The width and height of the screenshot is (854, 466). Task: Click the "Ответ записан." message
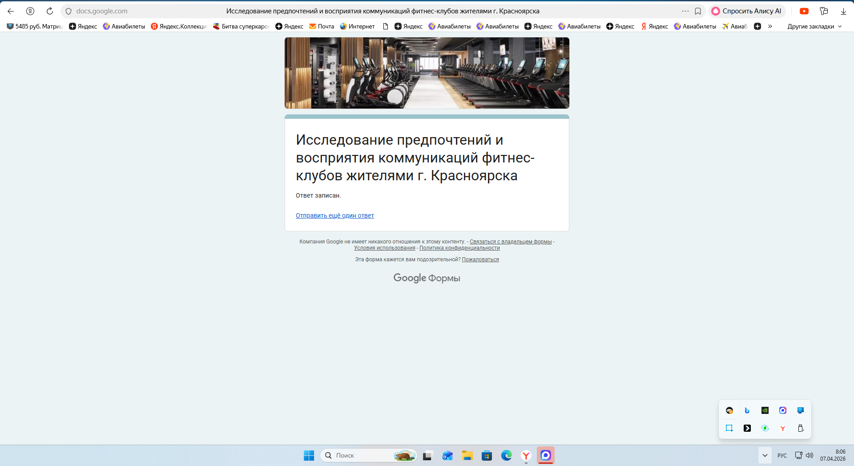[x=318, y=195]
